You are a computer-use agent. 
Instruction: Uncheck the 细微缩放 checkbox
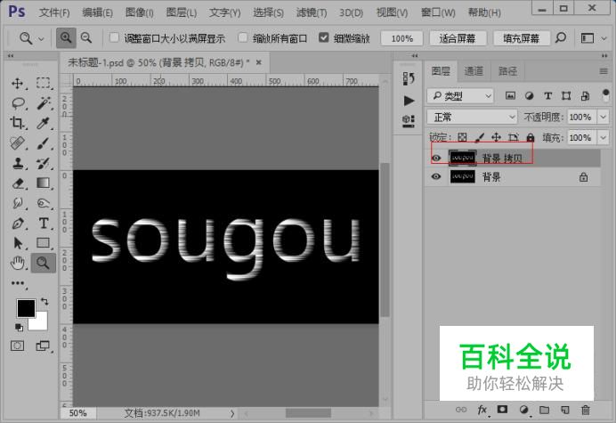pos(323,37)
